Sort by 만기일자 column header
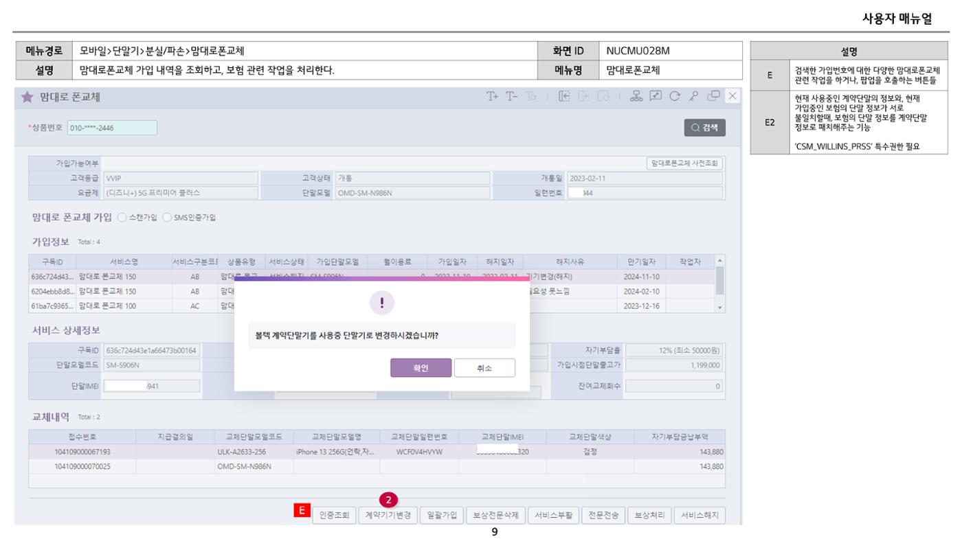Screen dimensions: 962x541 coord(642,262)
